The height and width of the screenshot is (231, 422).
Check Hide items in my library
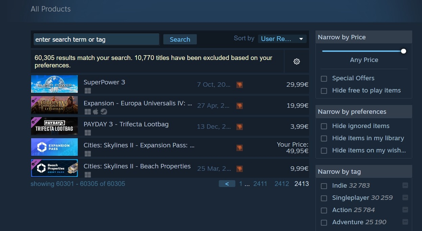(324, 139)
